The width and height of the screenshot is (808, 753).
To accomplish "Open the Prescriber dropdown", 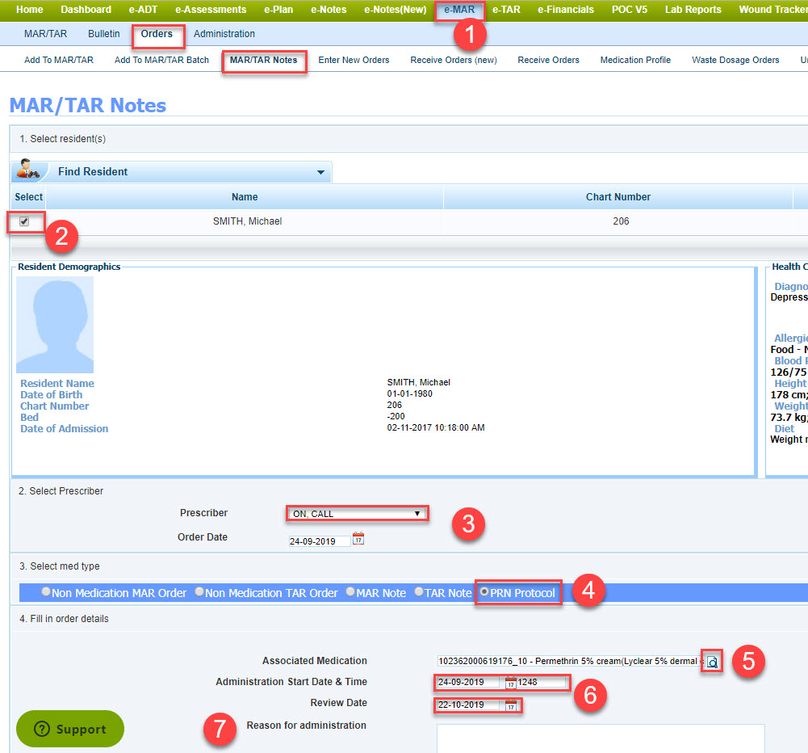I will (x=357, y=514).
